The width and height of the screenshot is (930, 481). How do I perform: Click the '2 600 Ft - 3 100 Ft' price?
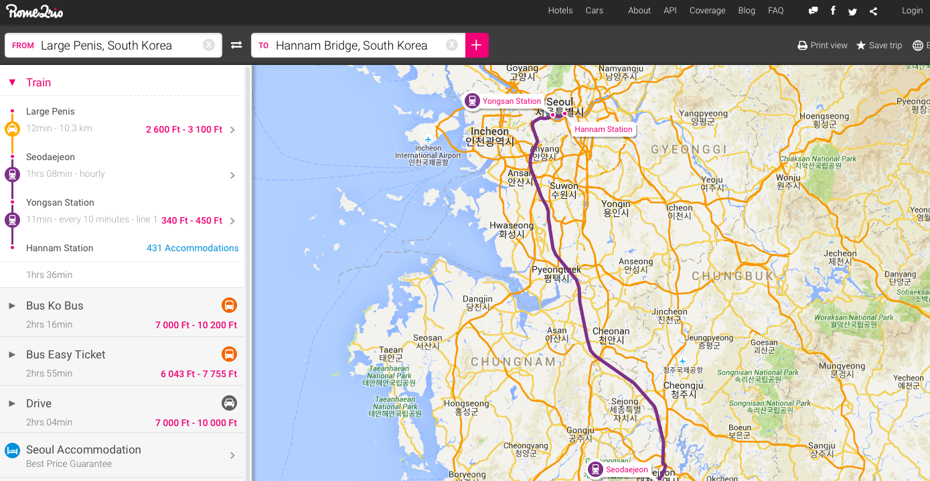[184, 129]
